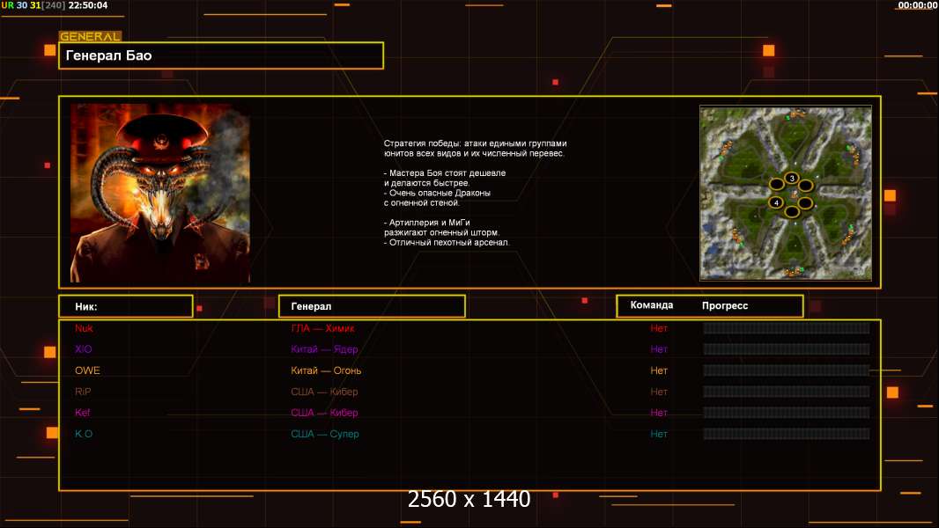The image size is (939, 528).
Task: Select the bottom empty start slot in the ring
Action: [x=791, y=211]
